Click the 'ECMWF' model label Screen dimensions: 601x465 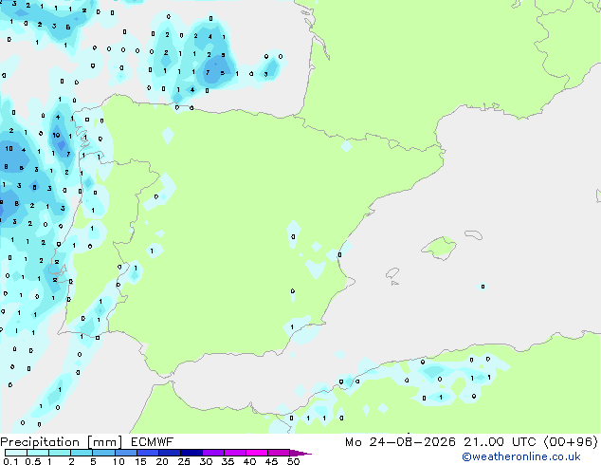[153, 442]
